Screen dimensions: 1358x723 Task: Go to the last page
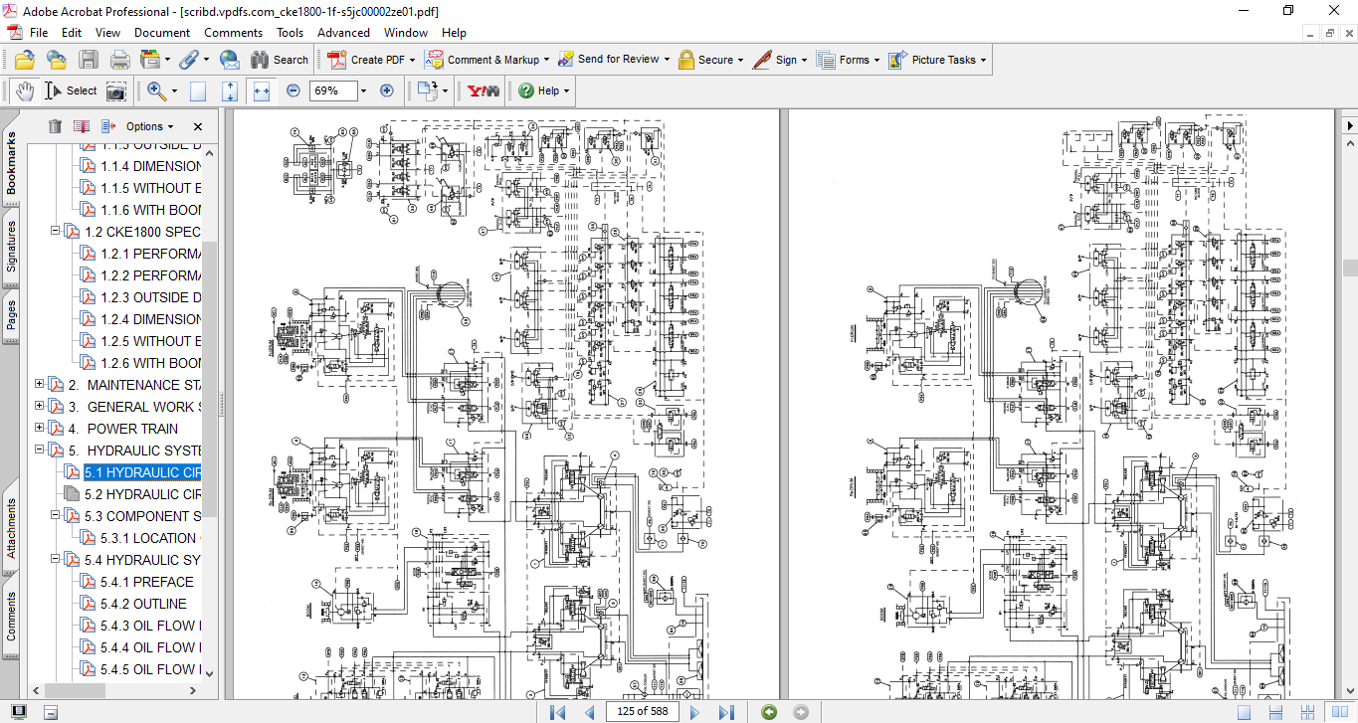click(x=726, y=712)
